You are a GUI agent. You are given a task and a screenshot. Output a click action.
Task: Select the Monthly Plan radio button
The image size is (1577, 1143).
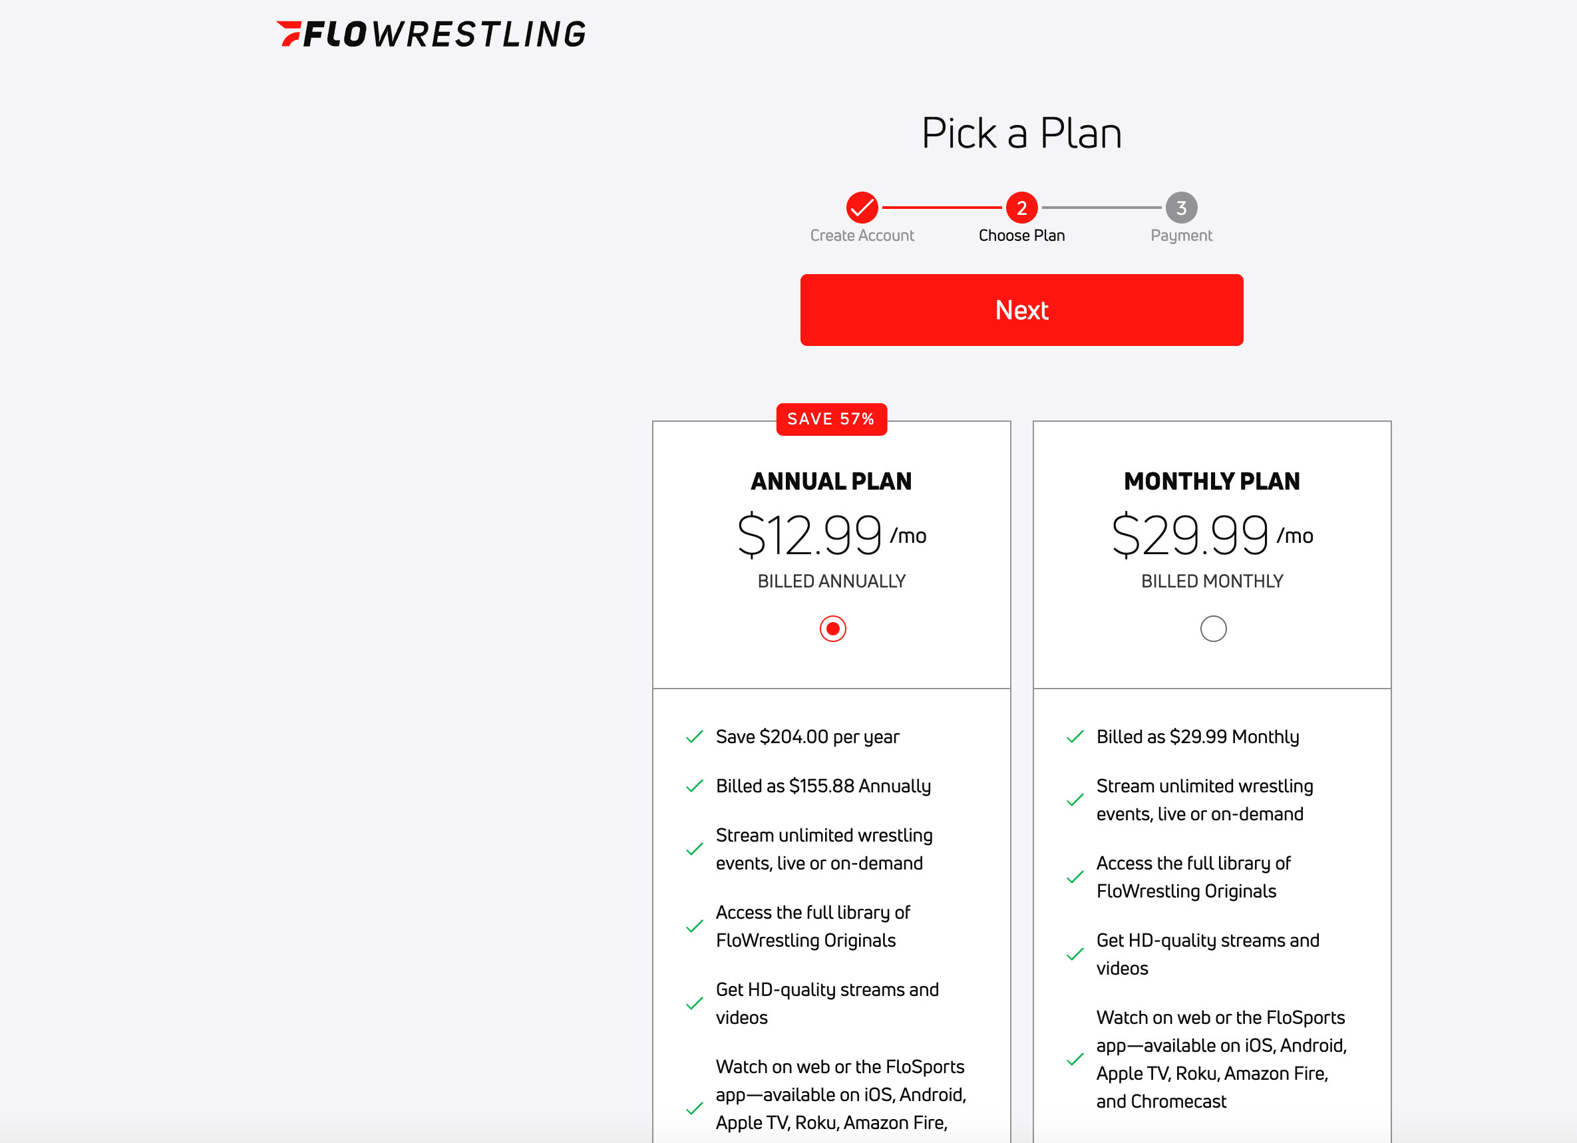pos(1212,629)
